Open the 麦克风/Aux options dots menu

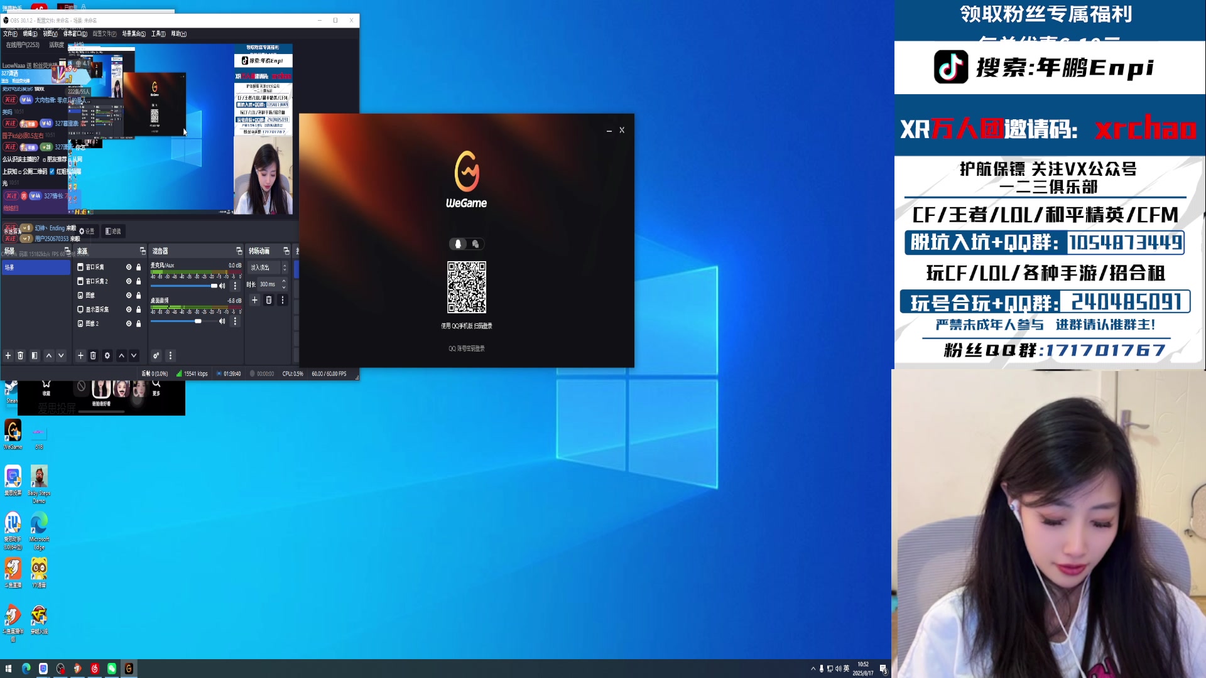coord(236,286)
